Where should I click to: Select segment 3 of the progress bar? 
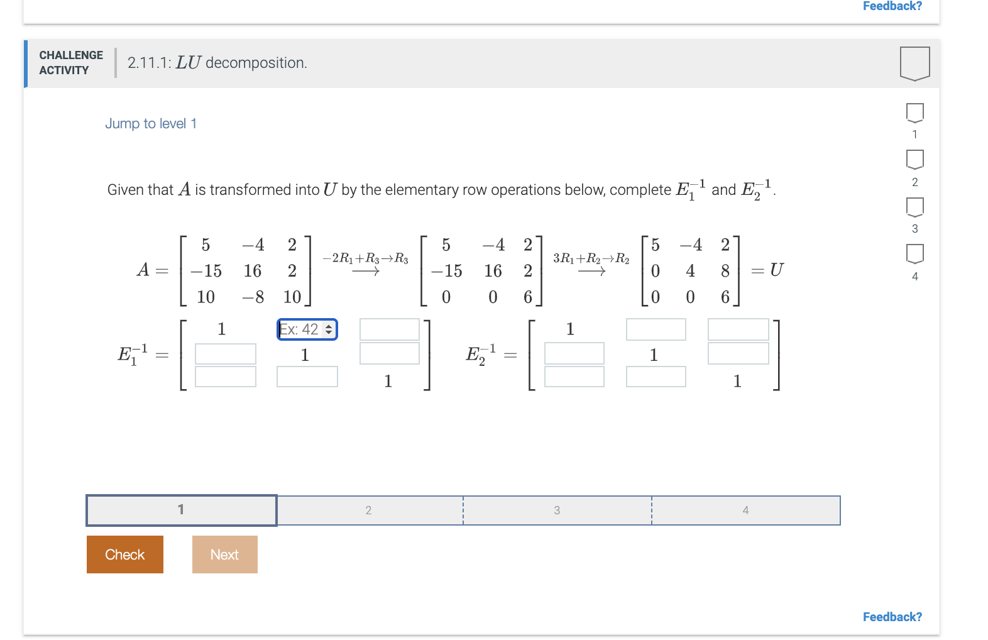click(x=557, y=510)
